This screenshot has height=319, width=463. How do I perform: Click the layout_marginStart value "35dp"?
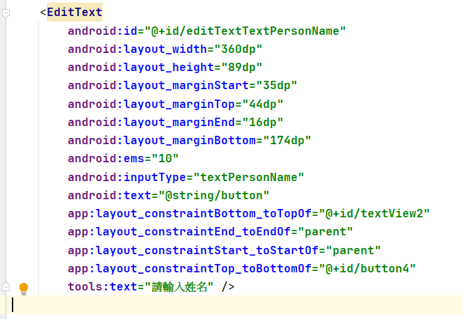point(277,86)
